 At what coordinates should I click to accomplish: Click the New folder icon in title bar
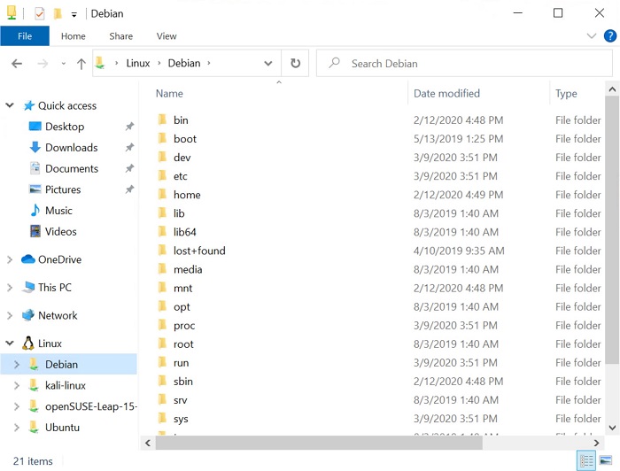pos(58,14)
